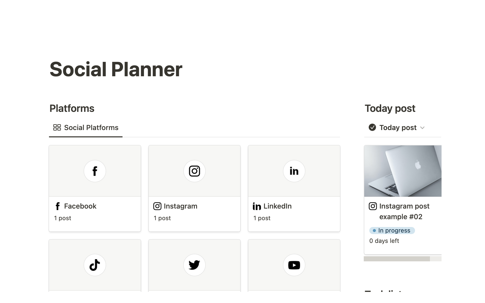Screen dimensions: 485x303
Task: Click the YouTube play logo circle
Action: (x=294, y=265)
